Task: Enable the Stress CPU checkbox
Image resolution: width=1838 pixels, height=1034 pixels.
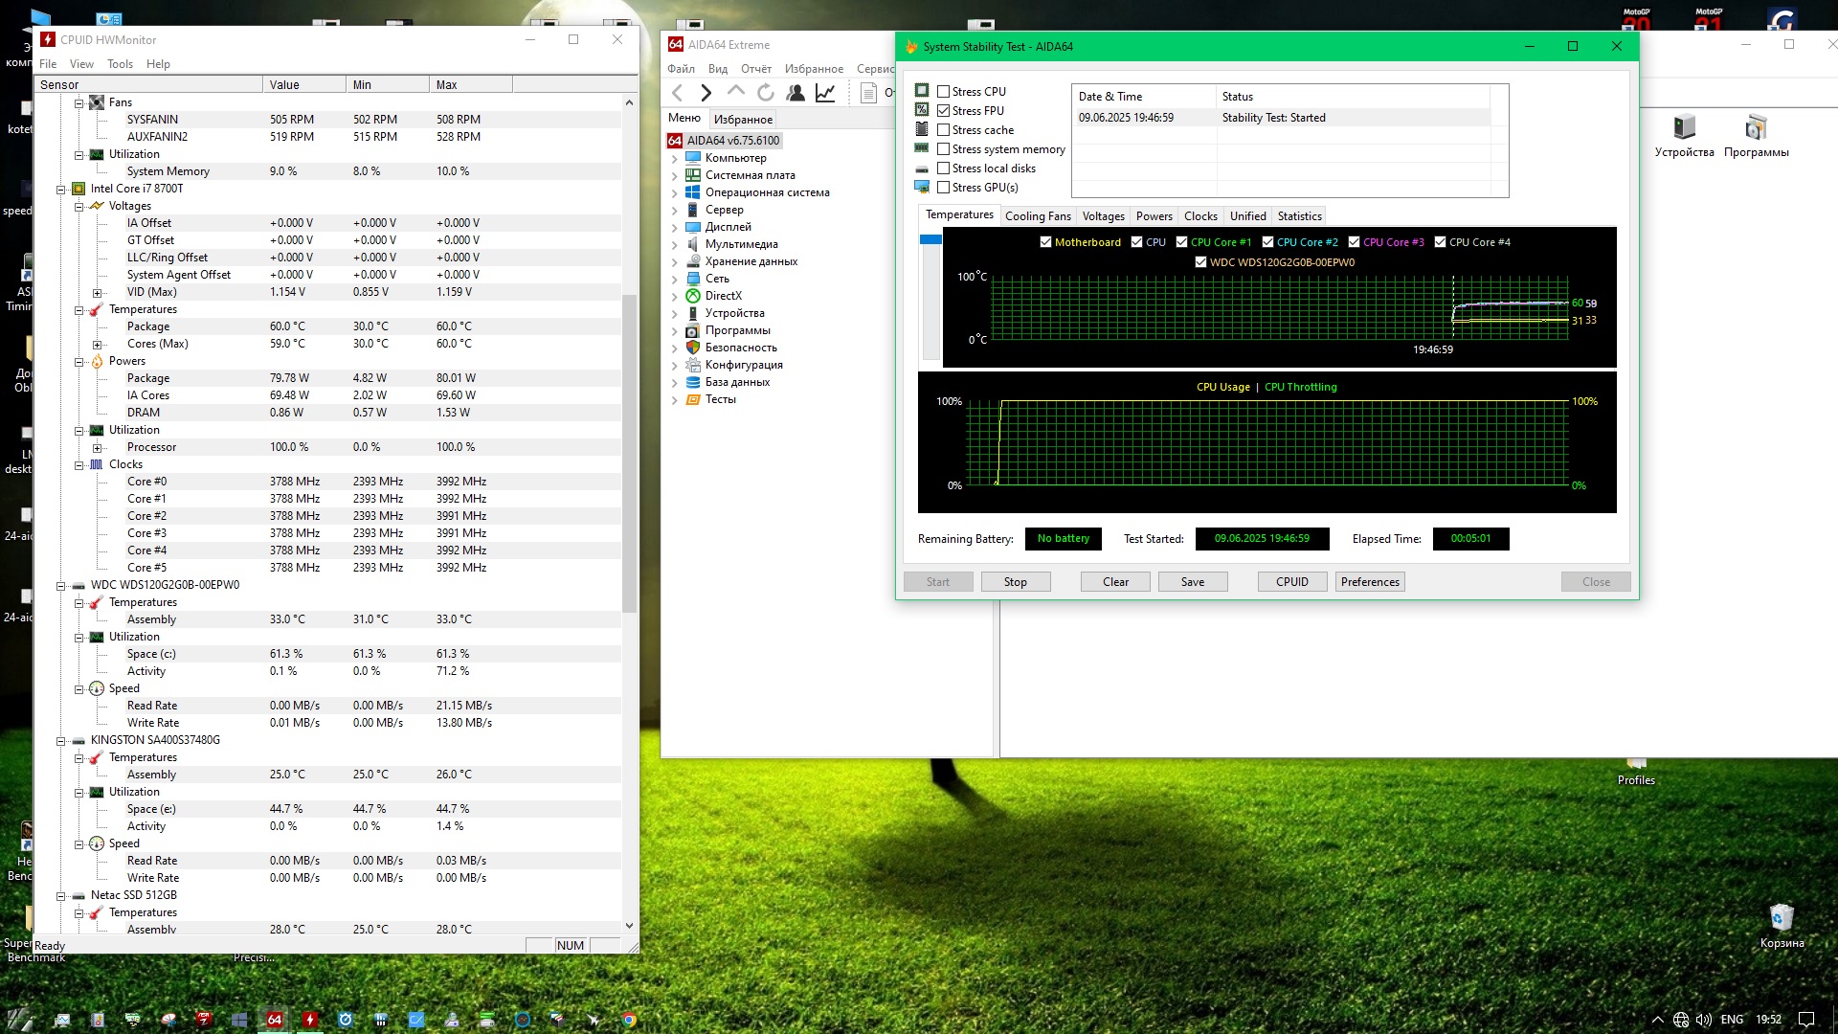Action: 944,92
